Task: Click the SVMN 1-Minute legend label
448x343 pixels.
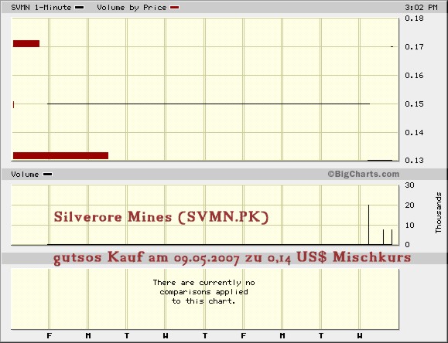Action: [41, 8]
